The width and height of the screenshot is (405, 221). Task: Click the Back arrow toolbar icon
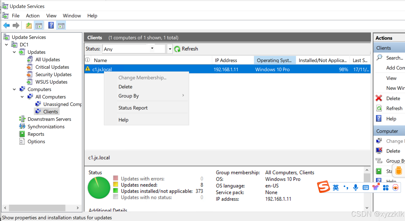pyautogui.click(x=6, y=26)
